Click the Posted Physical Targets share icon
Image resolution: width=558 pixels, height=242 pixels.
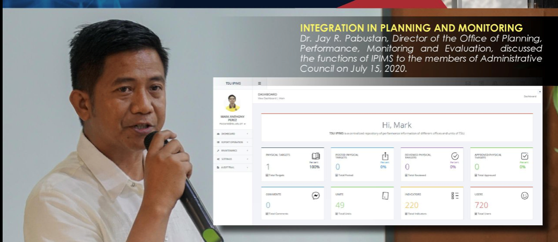point(385,156)
